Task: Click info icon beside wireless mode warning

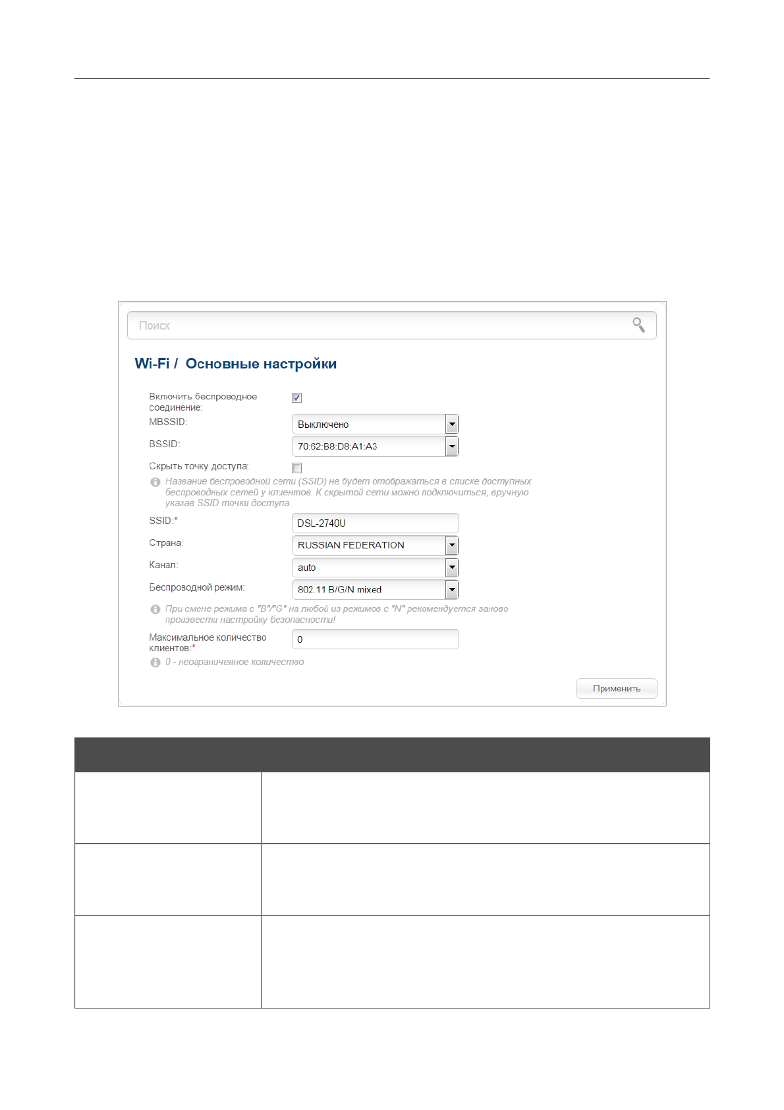Action: pyautogui.click(x=155, y=610)
